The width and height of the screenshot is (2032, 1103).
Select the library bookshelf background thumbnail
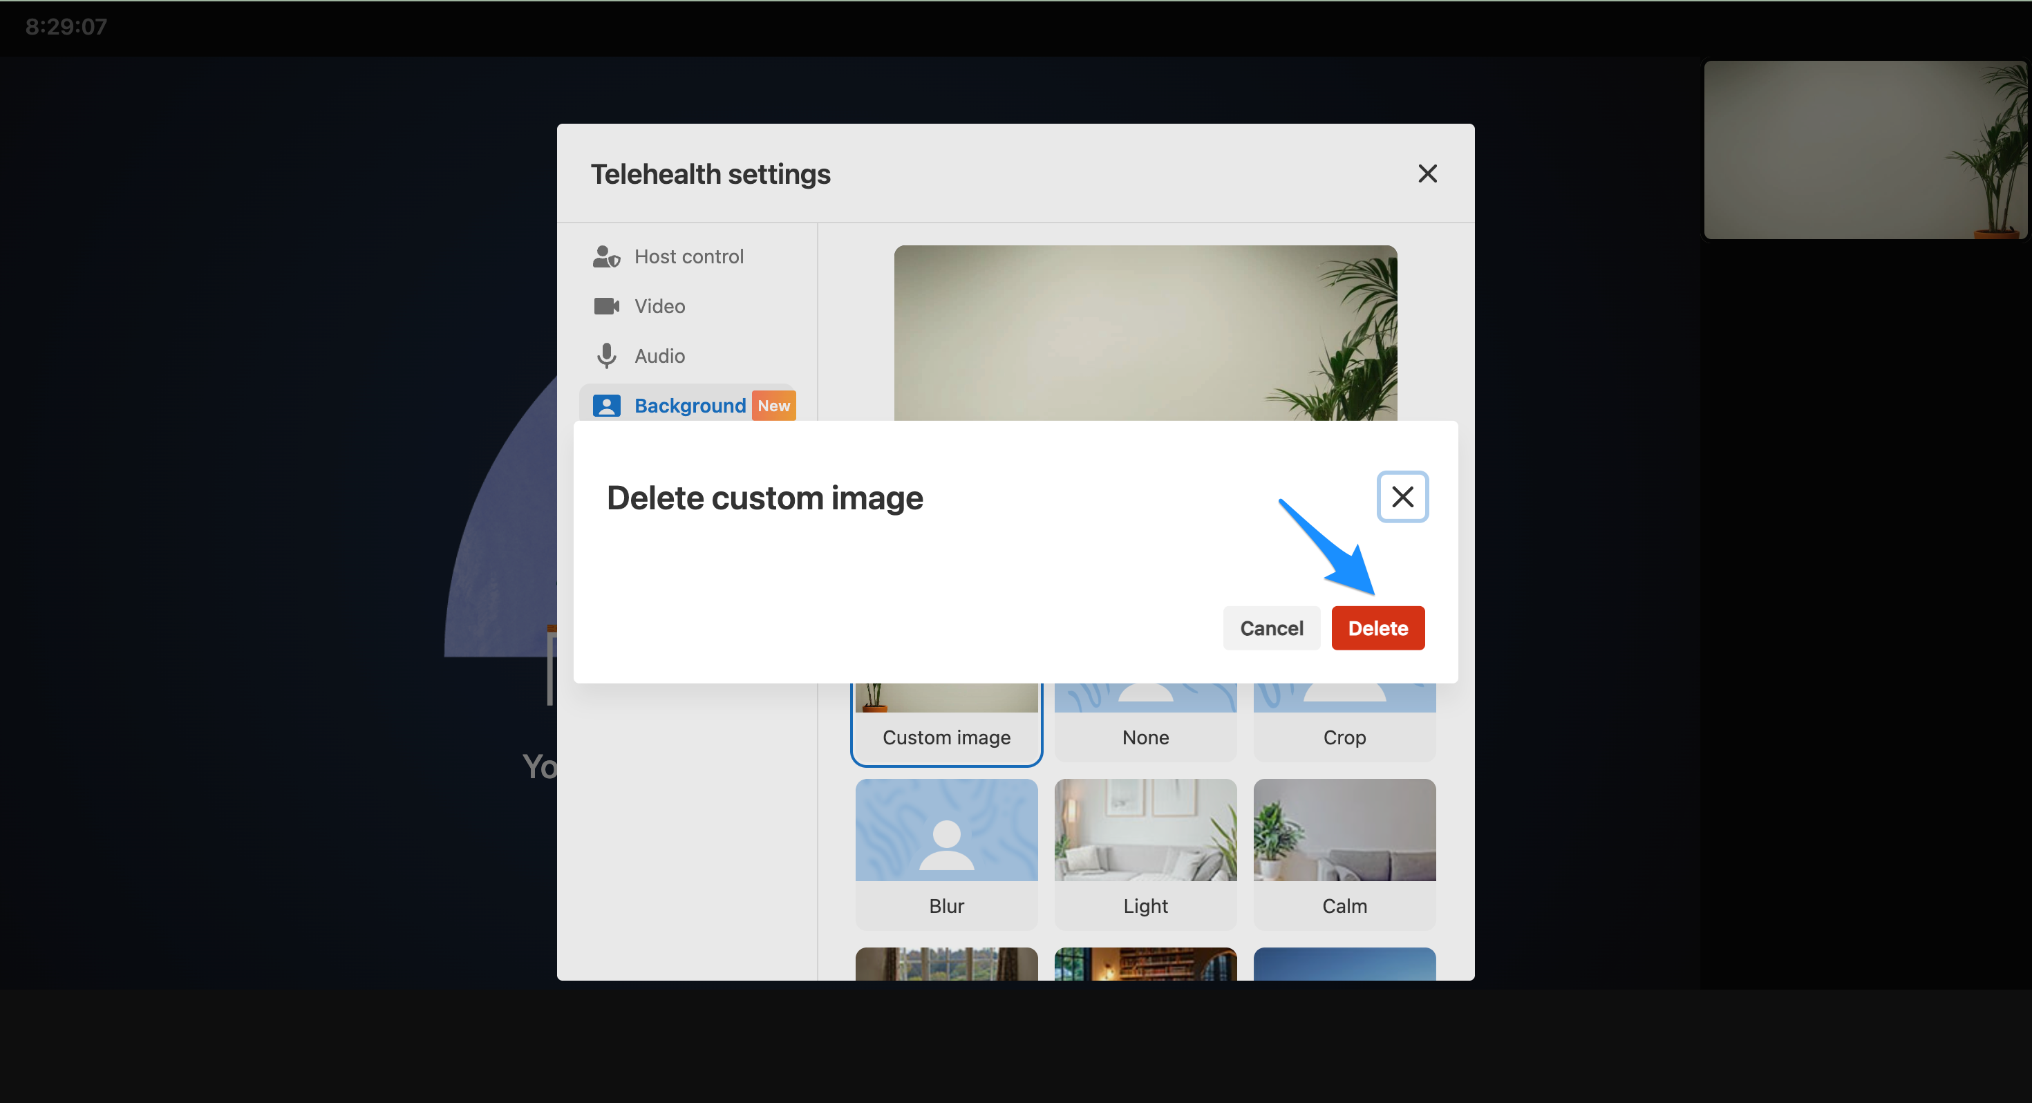point(1145,963)
